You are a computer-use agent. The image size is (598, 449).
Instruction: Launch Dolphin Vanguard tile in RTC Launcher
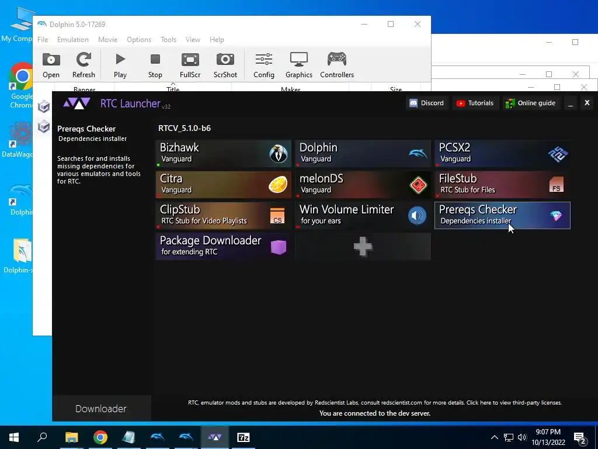(363, 154)
